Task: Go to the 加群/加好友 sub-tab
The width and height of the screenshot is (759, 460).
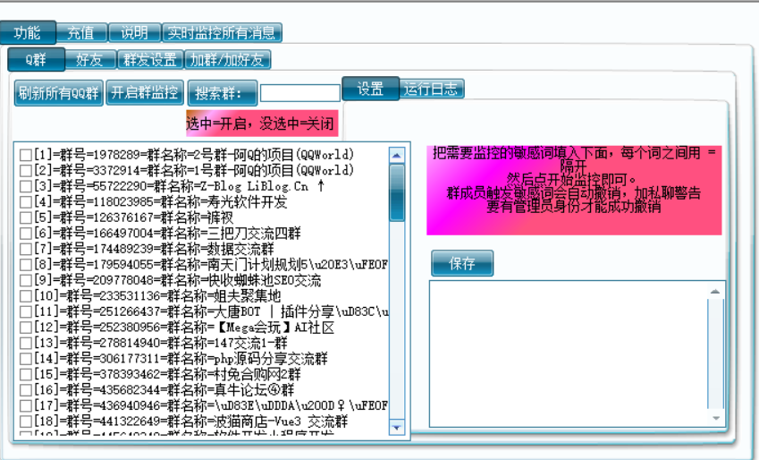Action: [x=227, y=60]
